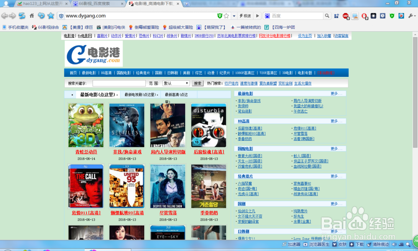Click 更多 beside 经典港片 sidebar
Image resolution: width=418 pixels, height=251 pixels.
point(336,176)
